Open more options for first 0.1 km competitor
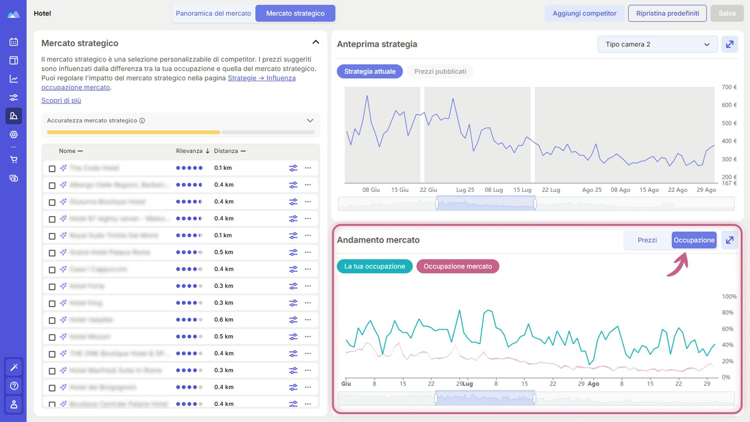750x422 pixels. pyautogui.click(x=308, y=168)
